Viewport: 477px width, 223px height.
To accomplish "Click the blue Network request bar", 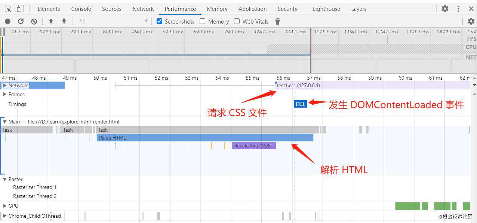I will point(33,85).
